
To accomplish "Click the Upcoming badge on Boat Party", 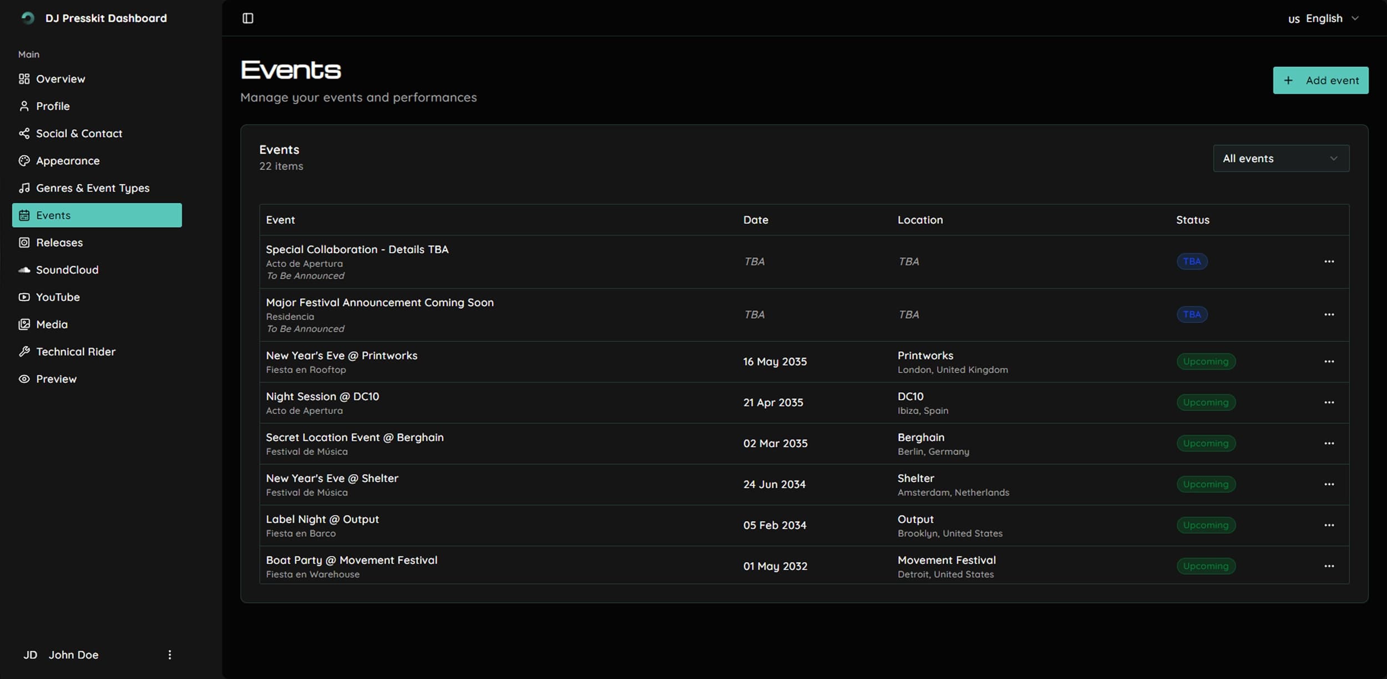I will 1206,565.
